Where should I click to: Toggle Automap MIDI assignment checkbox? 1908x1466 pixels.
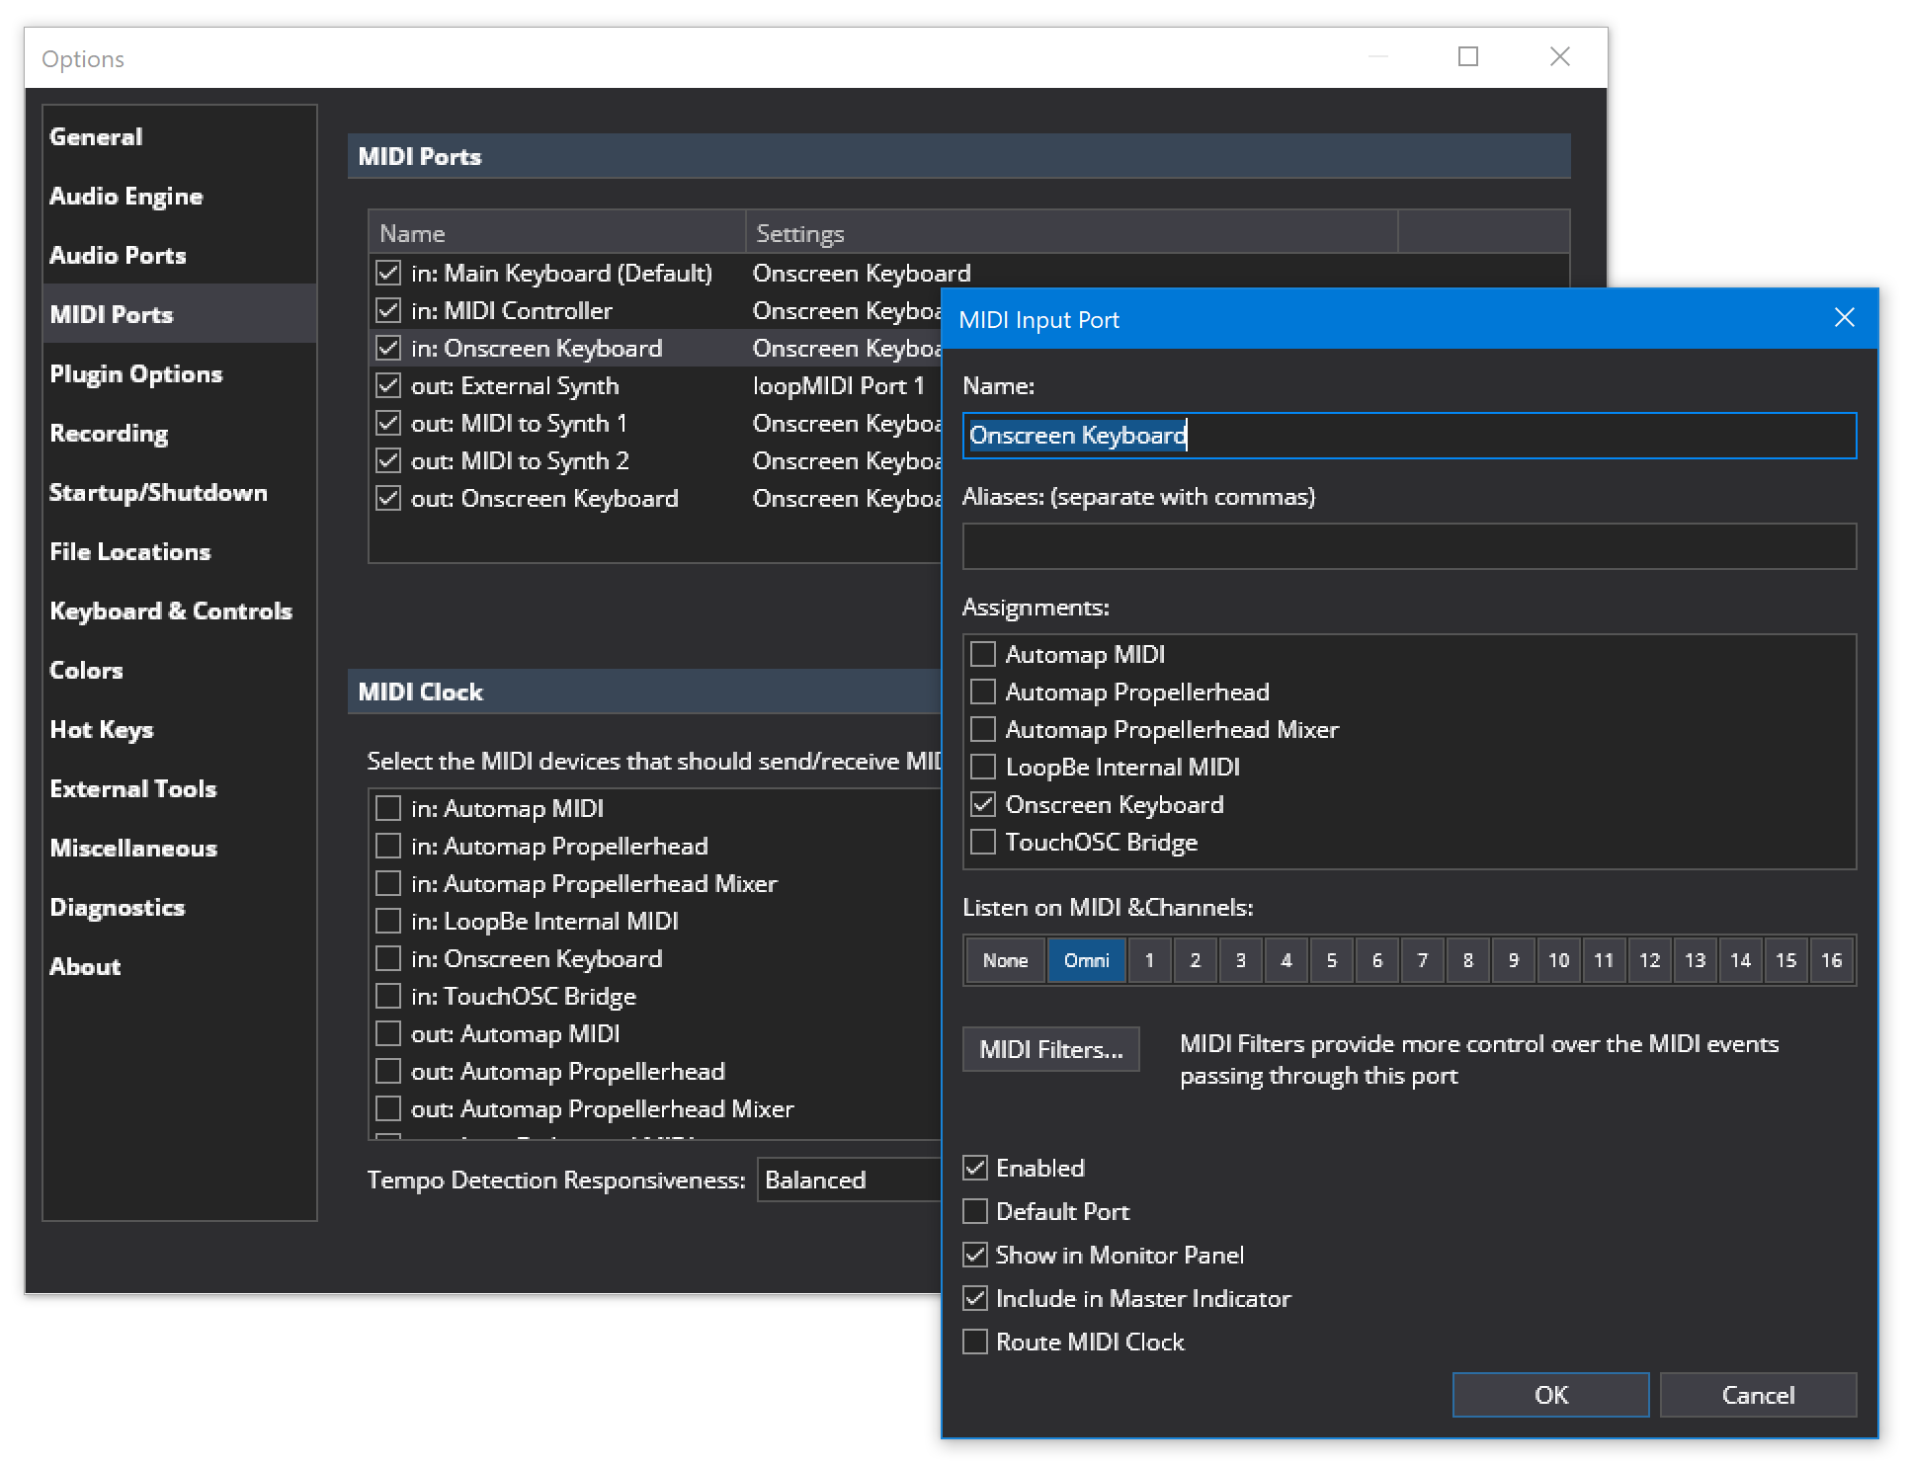982,654
